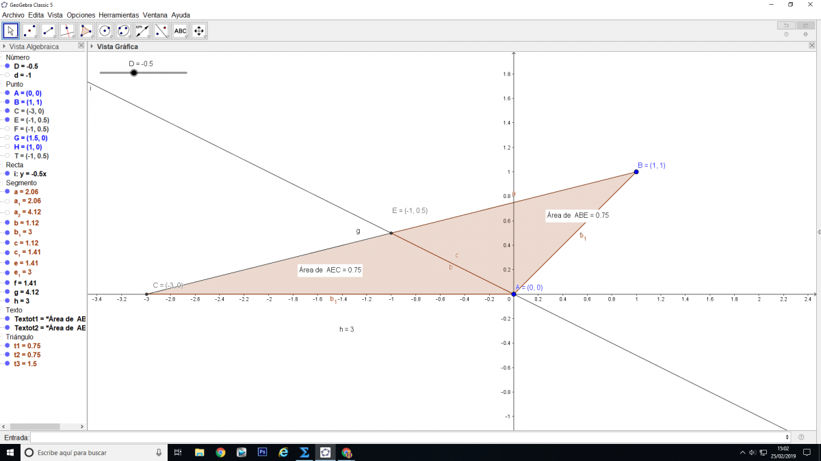The height and width of the screenshot is (461, 821).
Task: Show hidden number d in algebra view
Action: 7,75
